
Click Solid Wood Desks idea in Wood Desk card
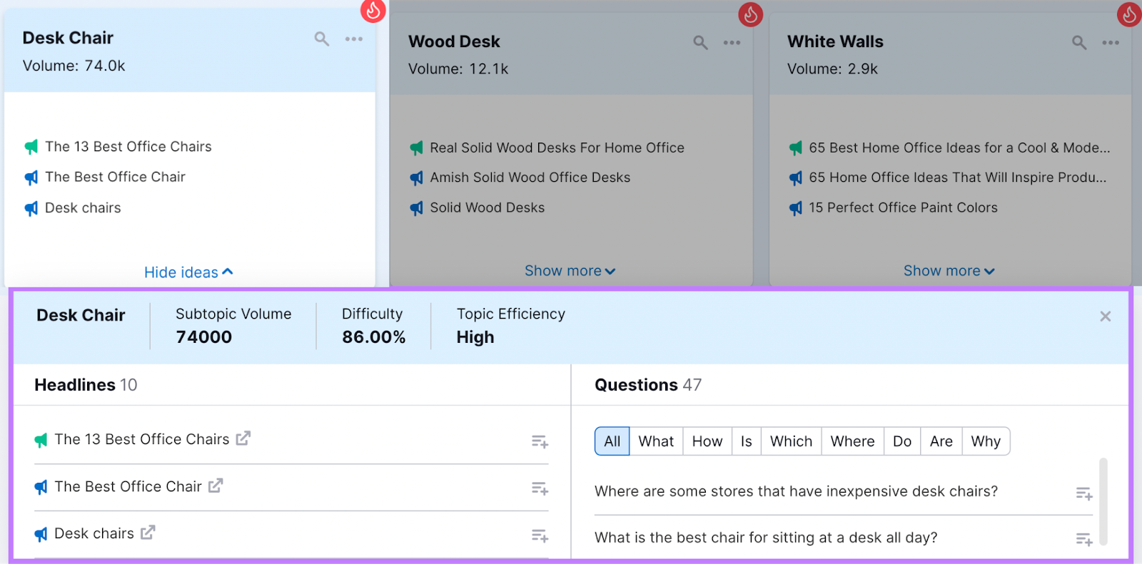click(x=487, y=207)
